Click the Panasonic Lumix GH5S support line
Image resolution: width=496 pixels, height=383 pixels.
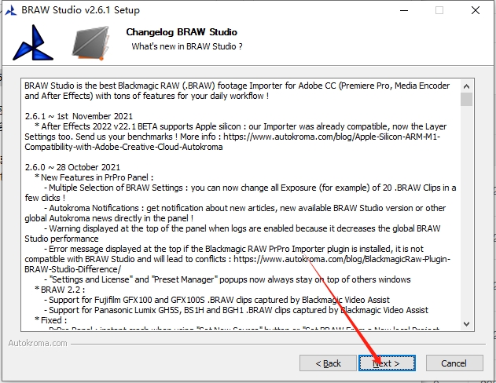236,310
